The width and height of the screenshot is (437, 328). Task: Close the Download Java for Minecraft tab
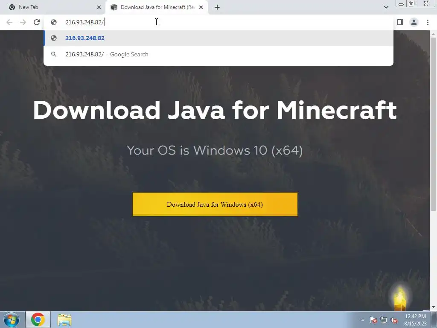tap(201, 7)
